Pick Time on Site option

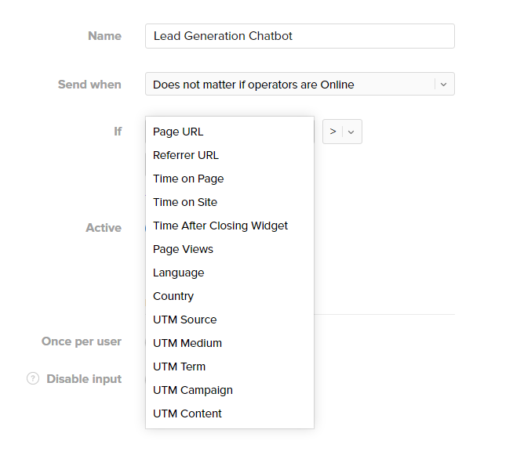pyautogui.click(x=185, y=202)
